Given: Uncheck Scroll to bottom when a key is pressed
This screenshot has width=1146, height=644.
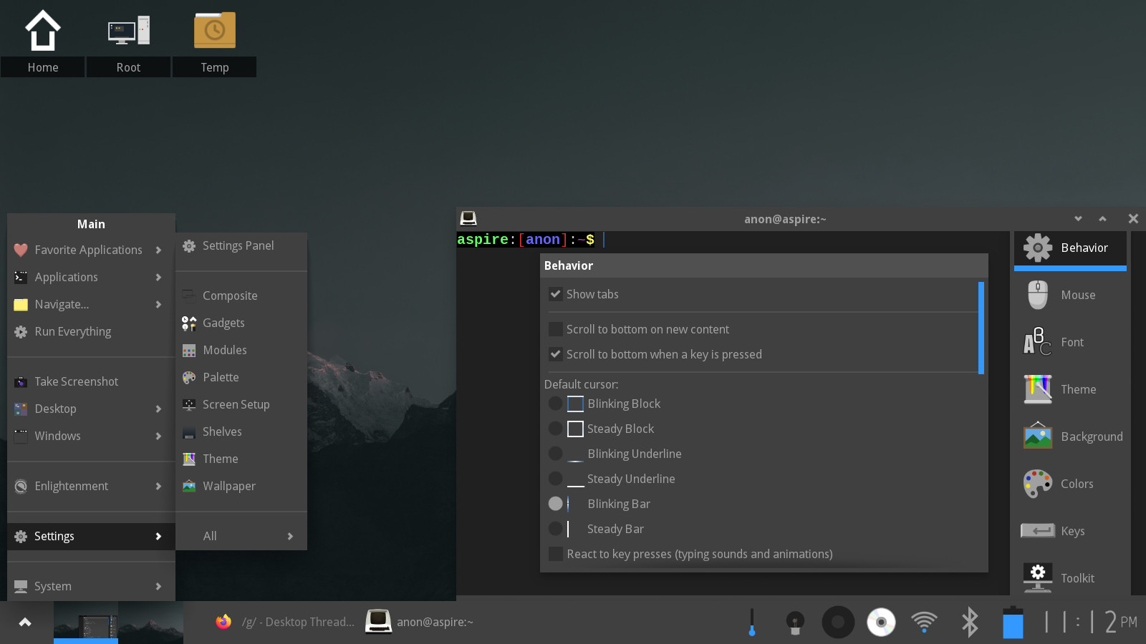Looking at the screenshot, I should [x=555, y=354].
